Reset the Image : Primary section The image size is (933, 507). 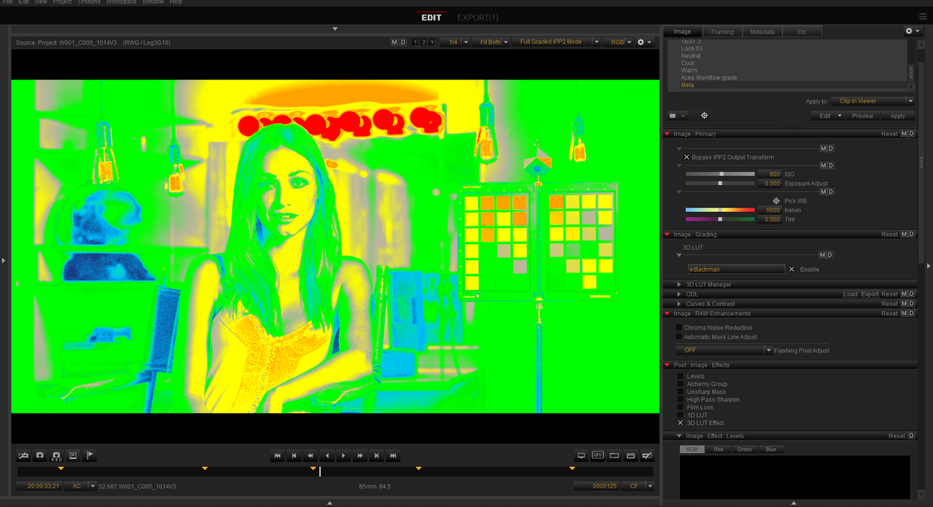[889, 134]
